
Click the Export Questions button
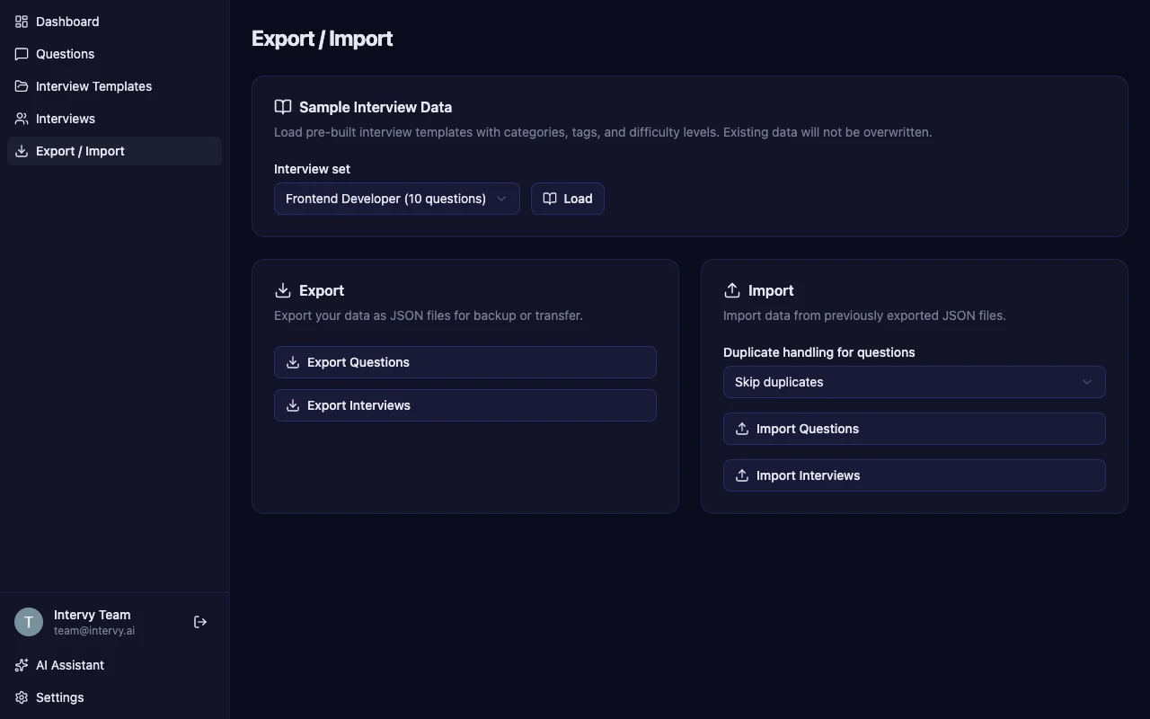tap(464, 362)
